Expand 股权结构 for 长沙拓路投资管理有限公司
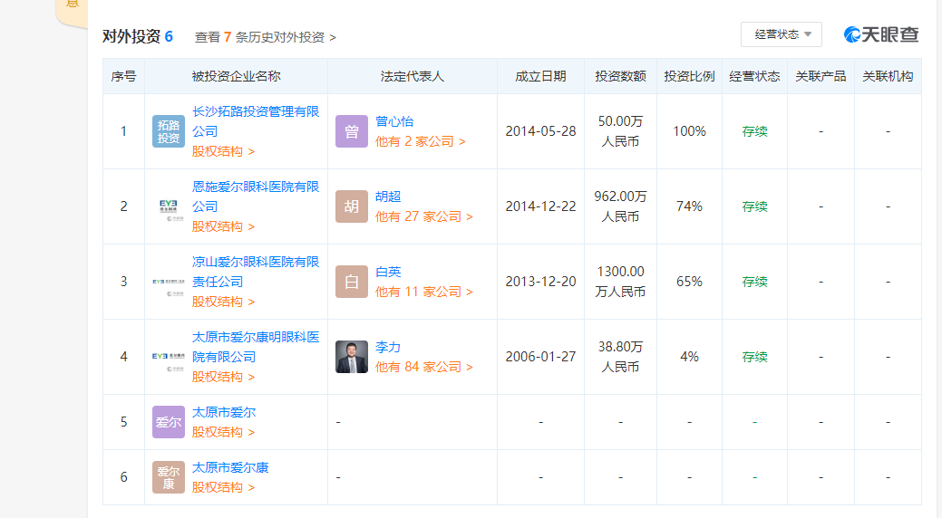Screen dimensions: 942x518 click(x=223, y=151)
